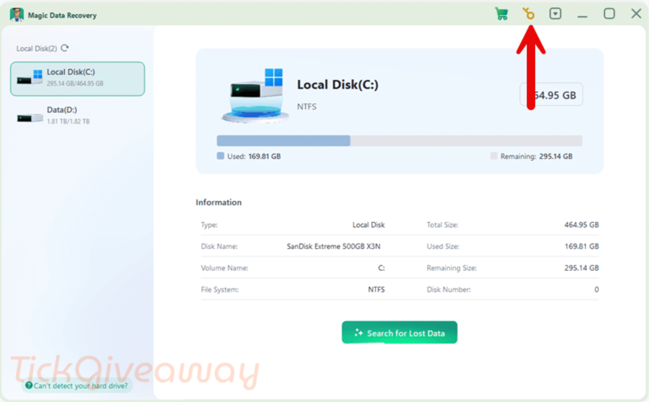Click the Remaining Size value 295.14 GB in table

(581, 268)
